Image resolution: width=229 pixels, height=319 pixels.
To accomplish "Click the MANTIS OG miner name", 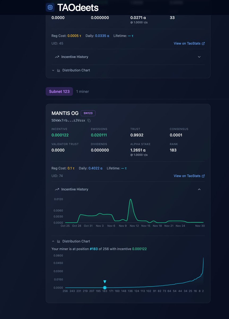I will pyautogui.click(x=65, y=113).
